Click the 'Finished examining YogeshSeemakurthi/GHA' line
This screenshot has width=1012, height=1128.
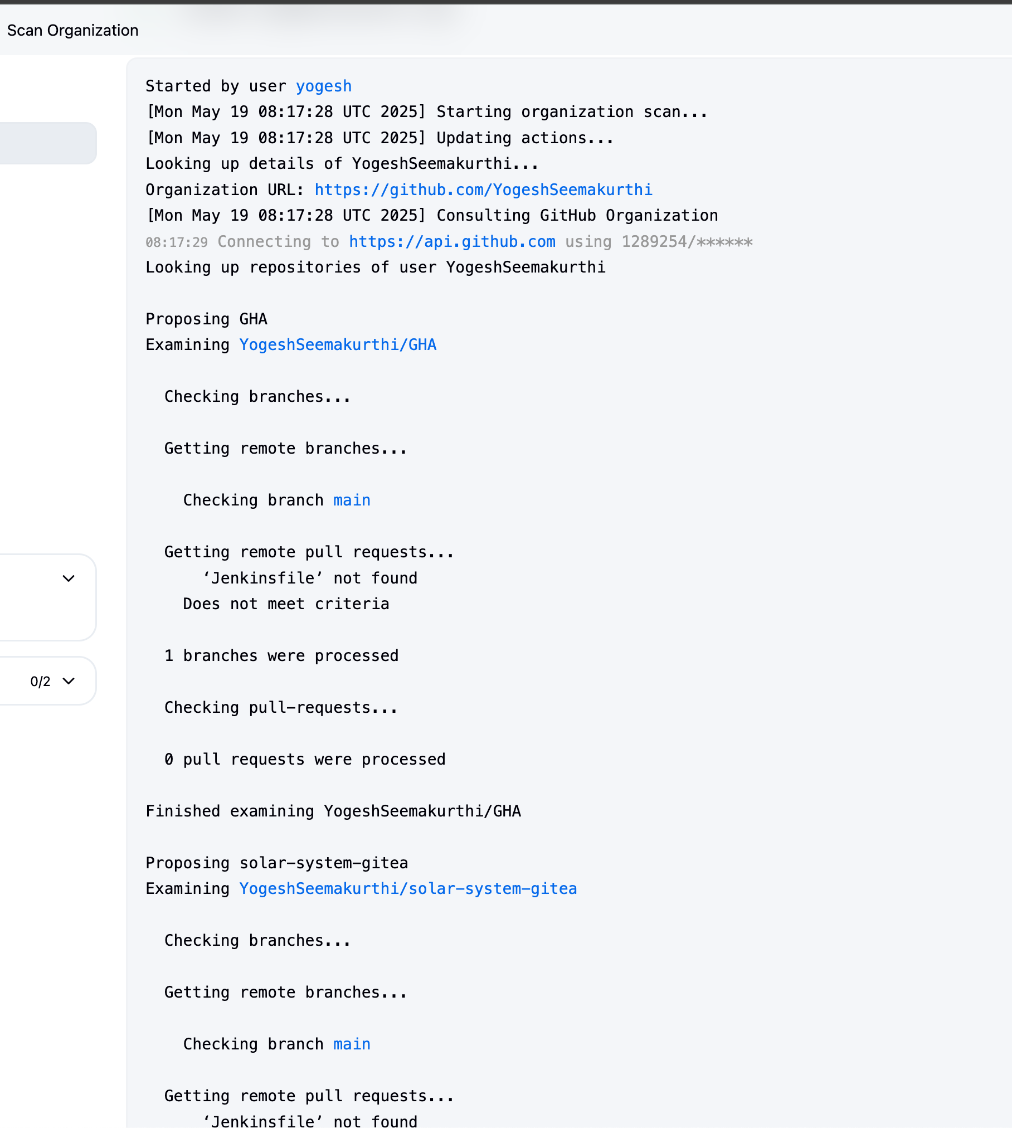point(333,811)
